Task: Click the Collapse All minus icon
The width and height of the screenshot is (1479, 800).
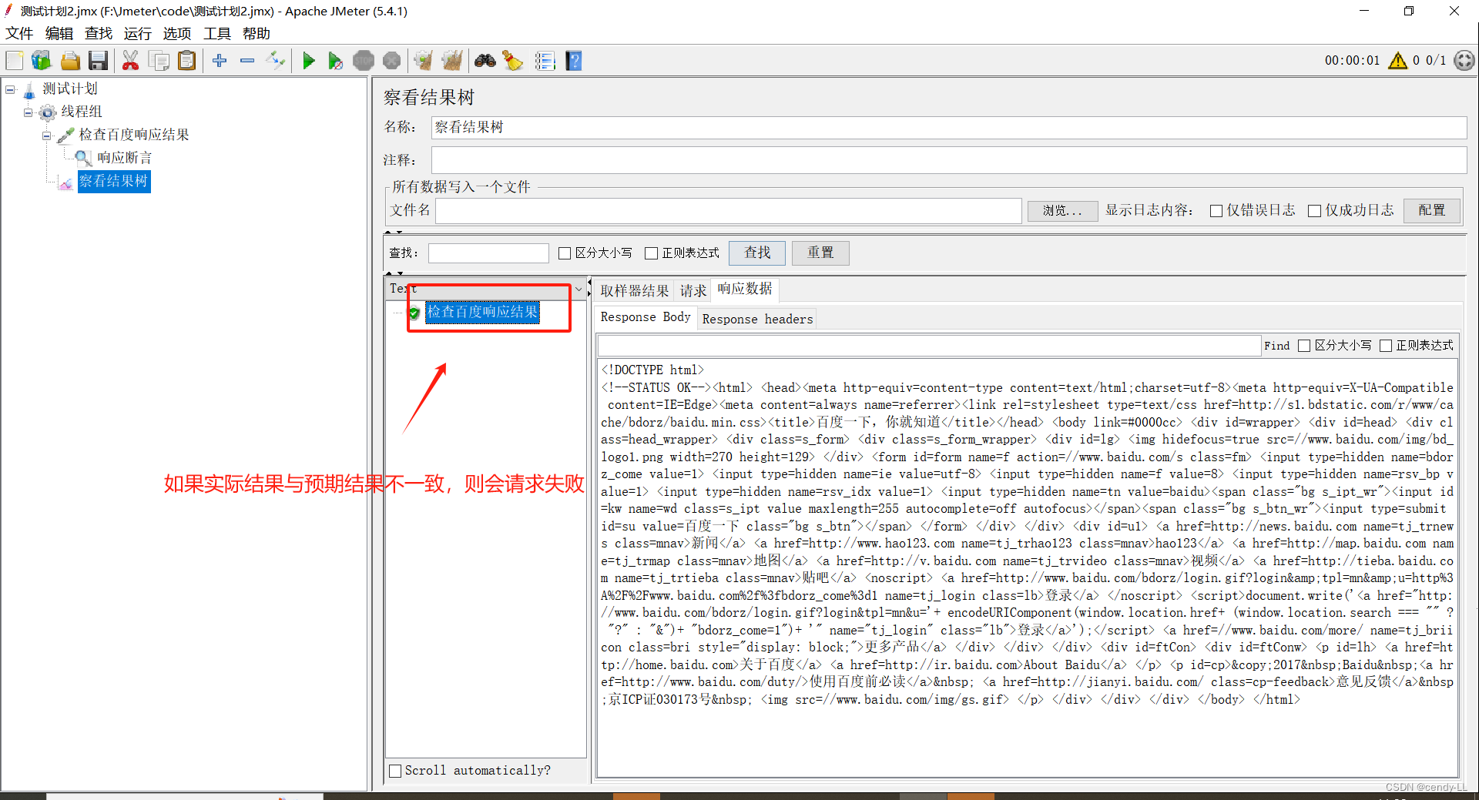Action: click(x=247, y=61)
